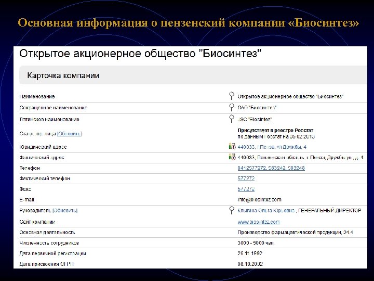Select value 3000 - 5000 чел.
The width and height of the screenshot is (374, 281).
(x=256, y=243)
